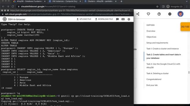This screenshot has width=190, height=106.
Task: Click the green student-04 alloydb-client prompt
Action: click(x=28, y=96)
